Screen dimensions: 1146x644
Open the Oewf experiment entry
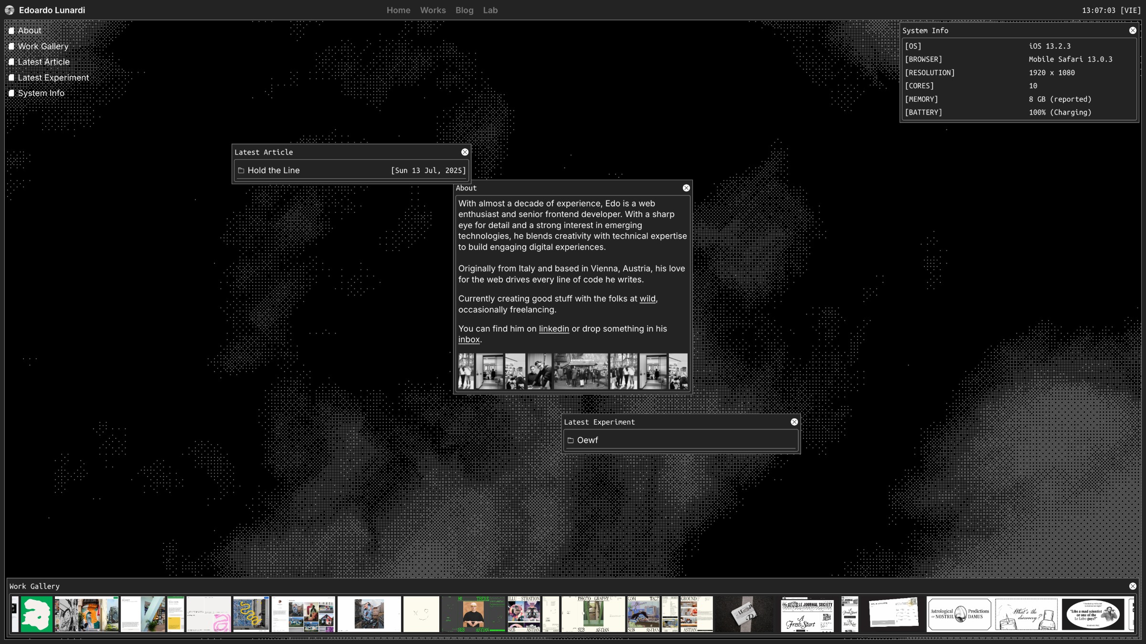pyautogui.click(x=680, y=440)
